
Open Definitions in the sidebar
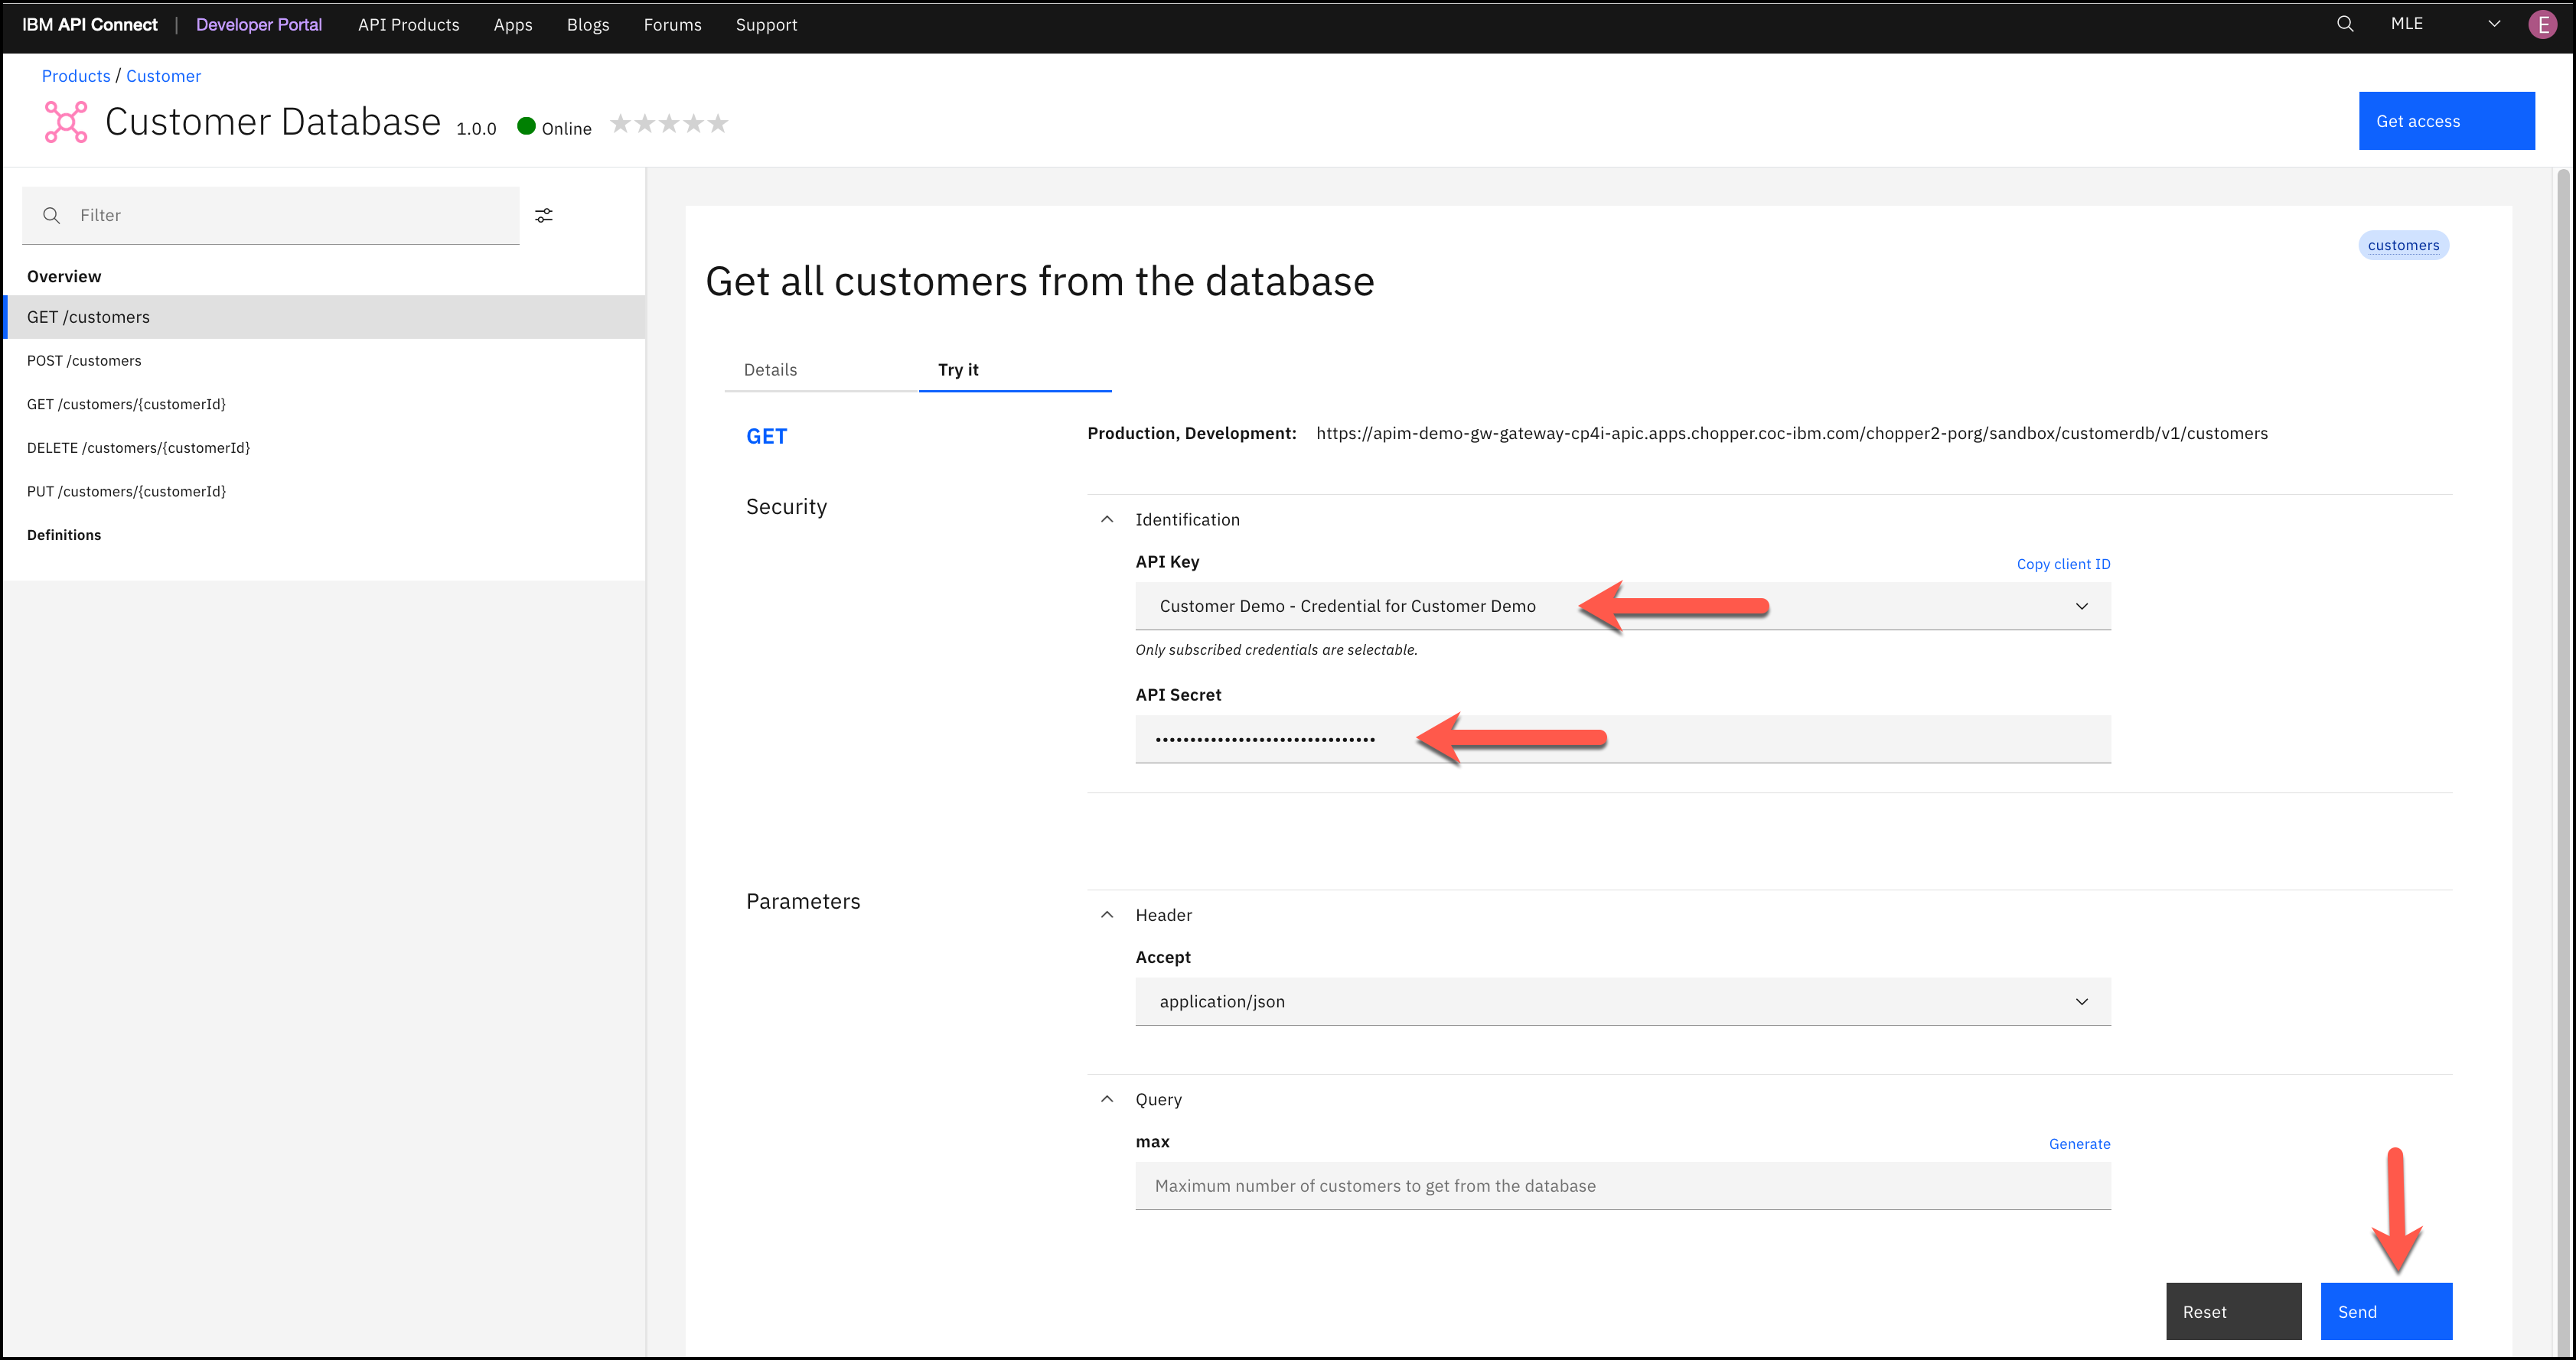(x=64, y=535)
